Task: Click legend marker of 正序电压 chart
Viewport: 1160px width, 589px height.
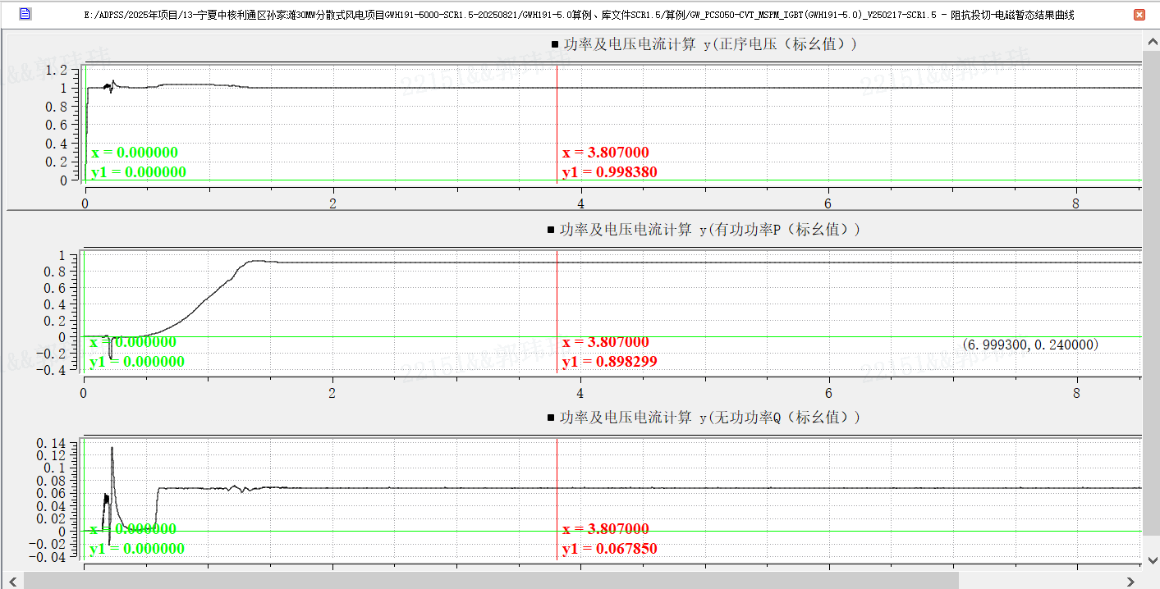Action: coord(555,45)
